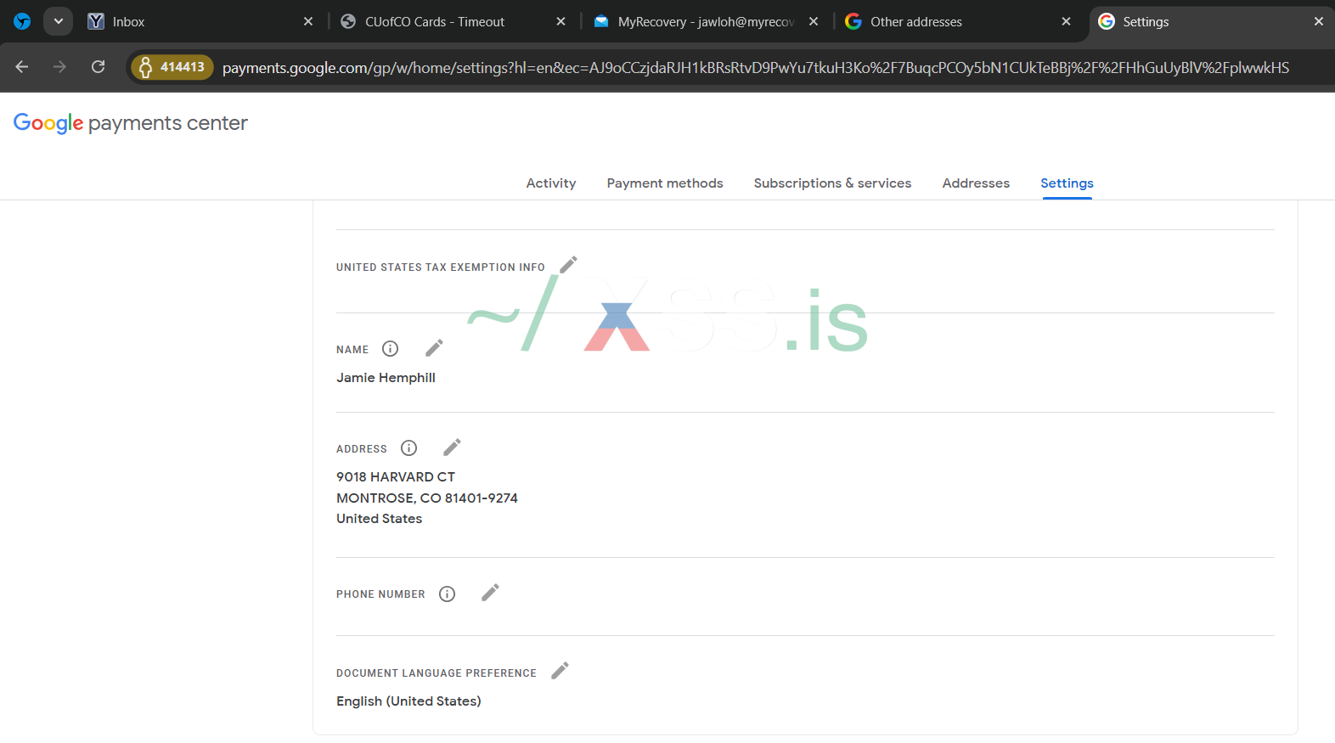Go to the Addresses tab

(976, 183)
